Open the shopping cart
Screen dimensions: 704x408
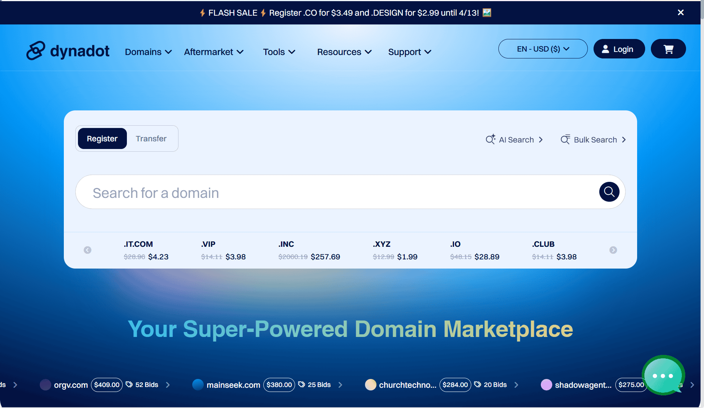668,49
